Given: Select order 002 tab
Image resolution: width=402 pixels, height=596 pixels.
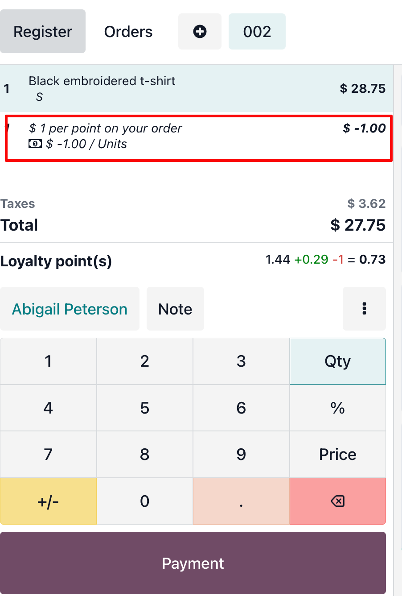Looking at the screenshot, I should (257, 32).
